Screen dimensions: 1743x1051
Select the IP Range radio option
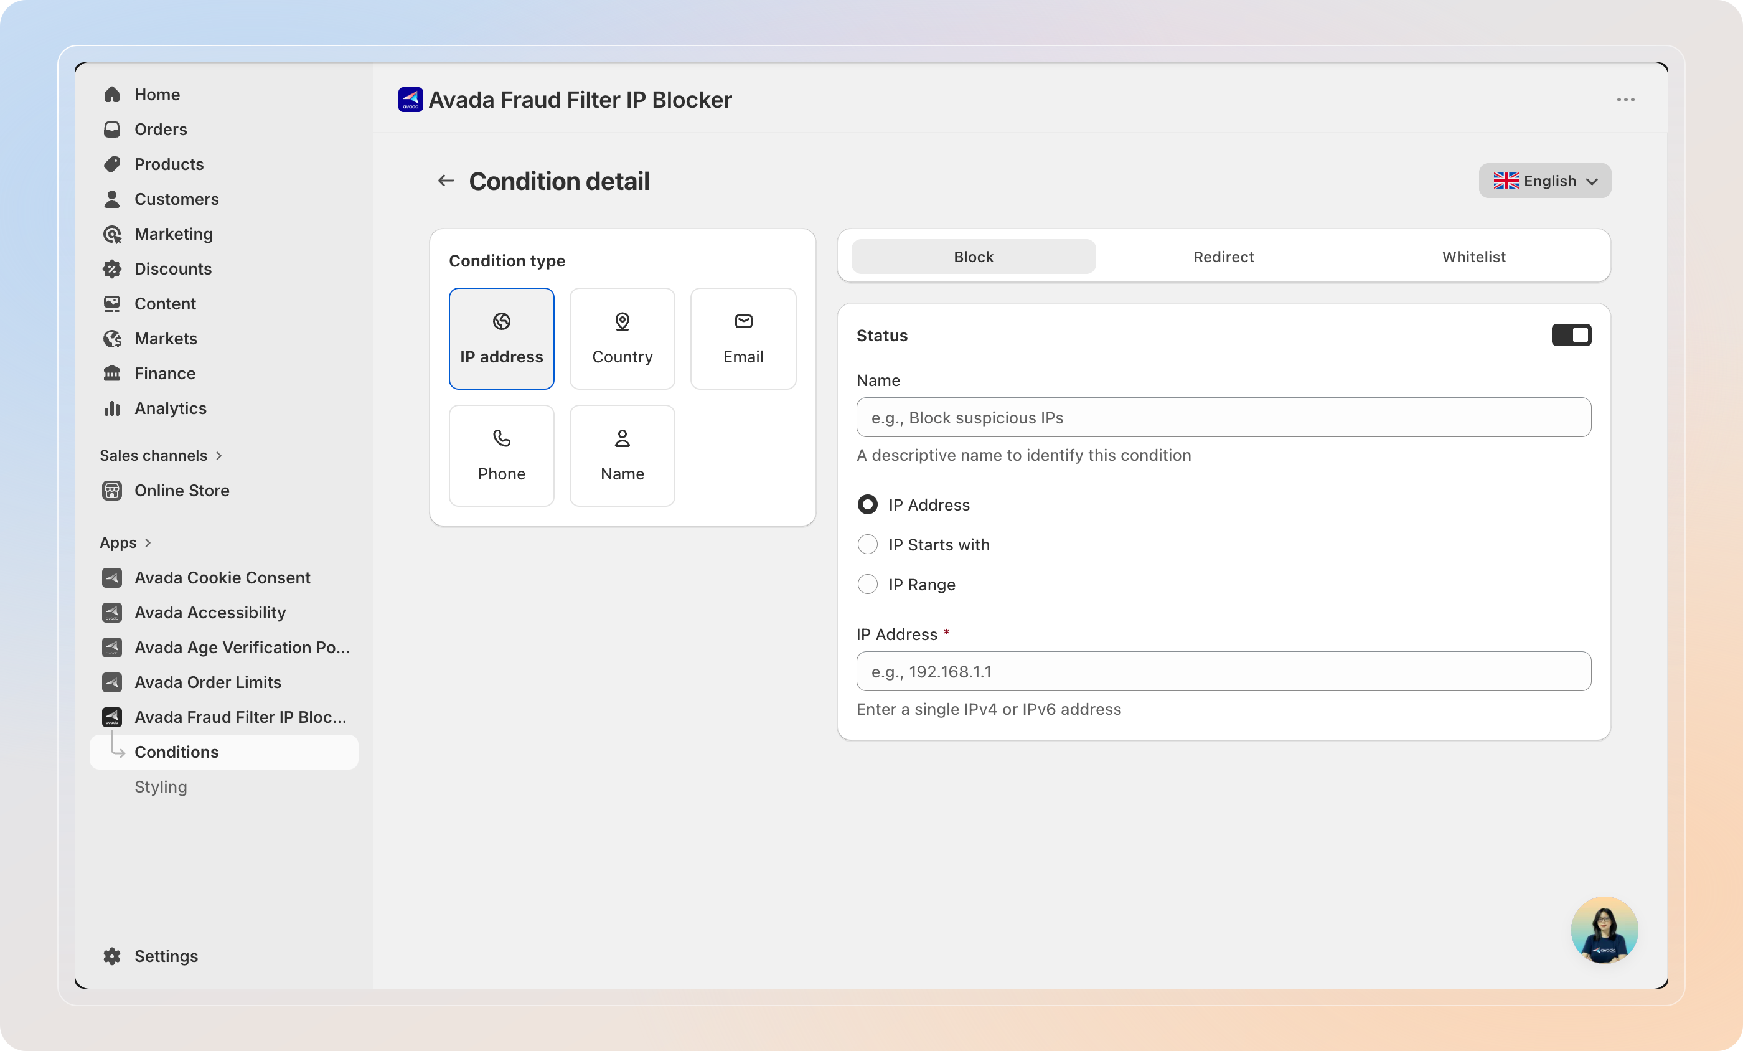867,585
